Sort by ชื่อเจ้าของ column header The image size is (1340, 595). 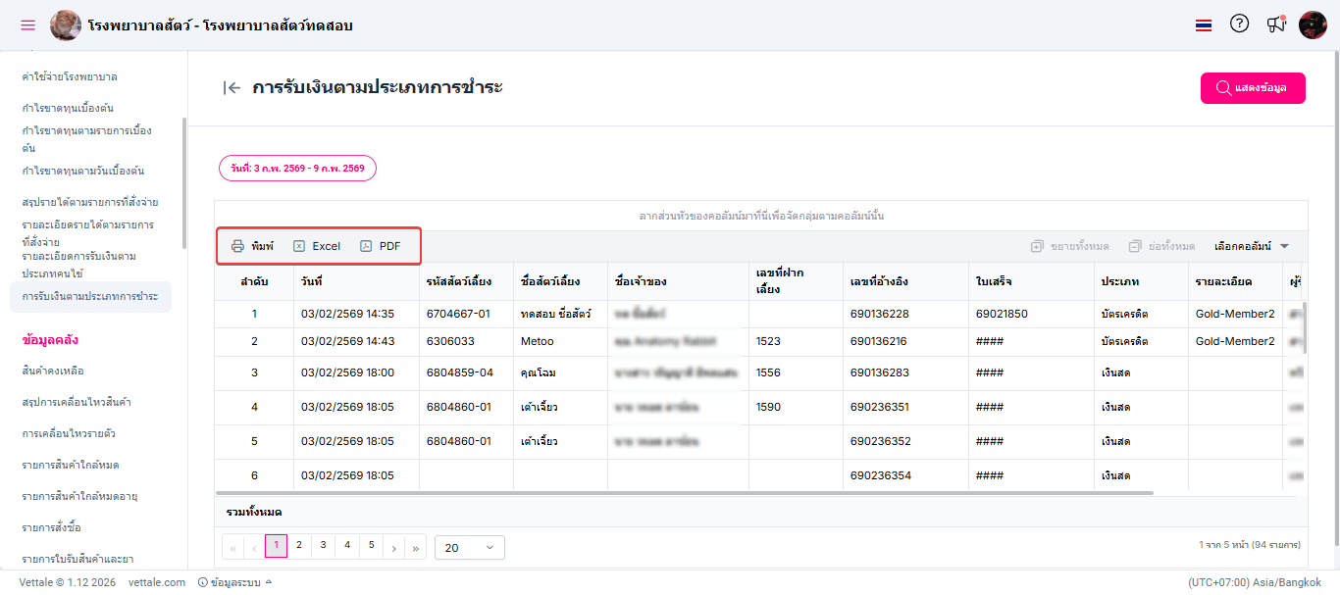click(x=678, y=281)
